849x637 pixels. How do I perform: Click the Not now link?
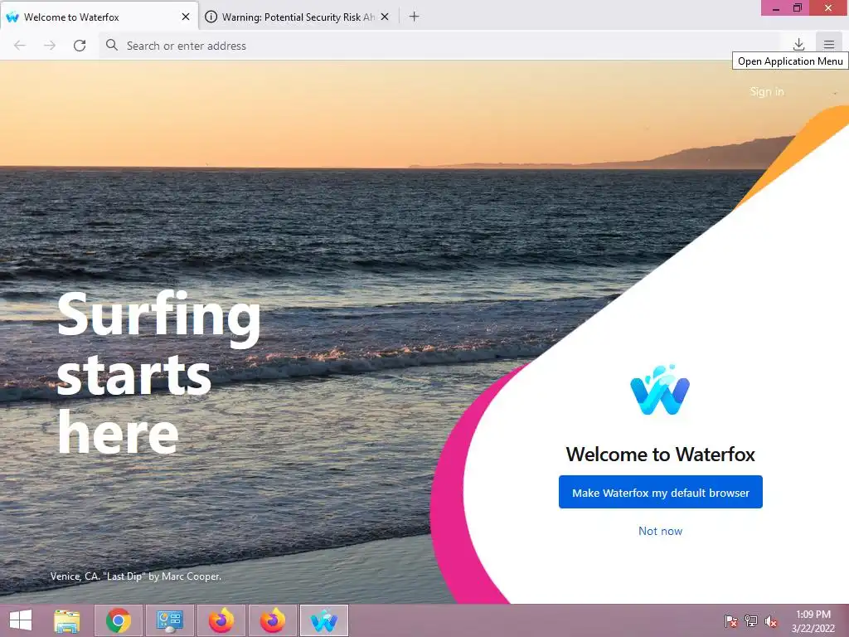tap(660, 531)
